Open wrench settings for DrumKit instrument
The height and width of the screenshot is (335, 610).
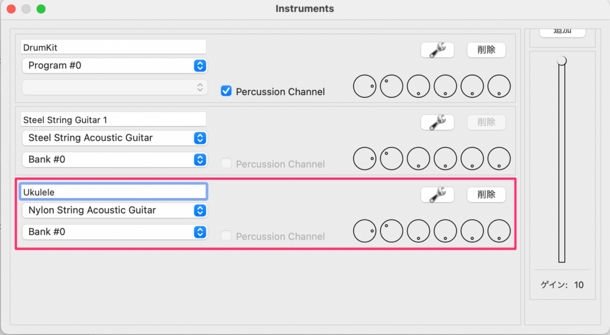(437, 50)
